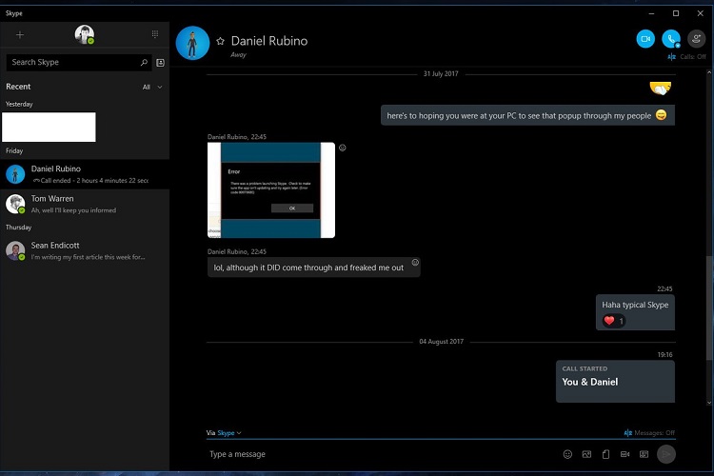The height and width of the screenshot is (476, 714).
Task: Click the plus icon for a new chat
Action: pos(20,34)
